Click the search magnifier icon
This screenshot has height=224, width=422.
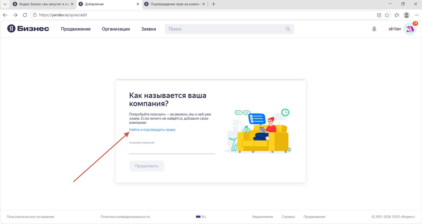pos(288,29)
